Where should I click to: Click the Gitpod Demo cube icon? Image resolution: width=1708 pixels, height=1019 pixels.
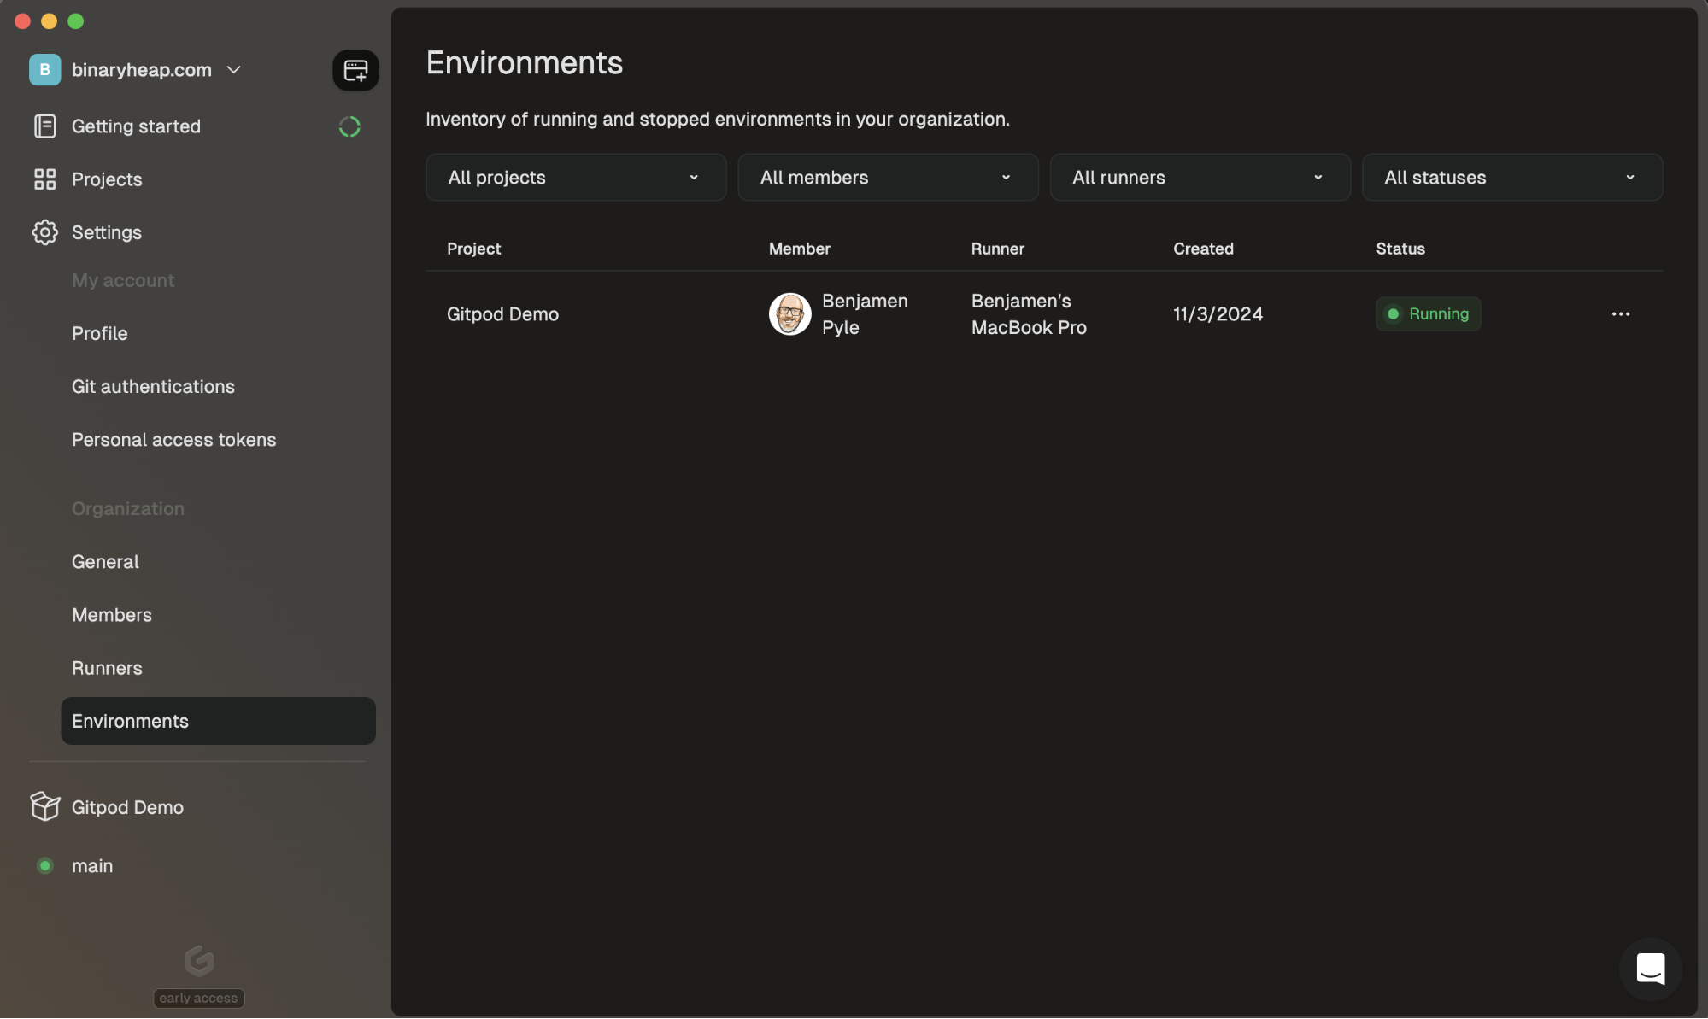tap(44, 806)
